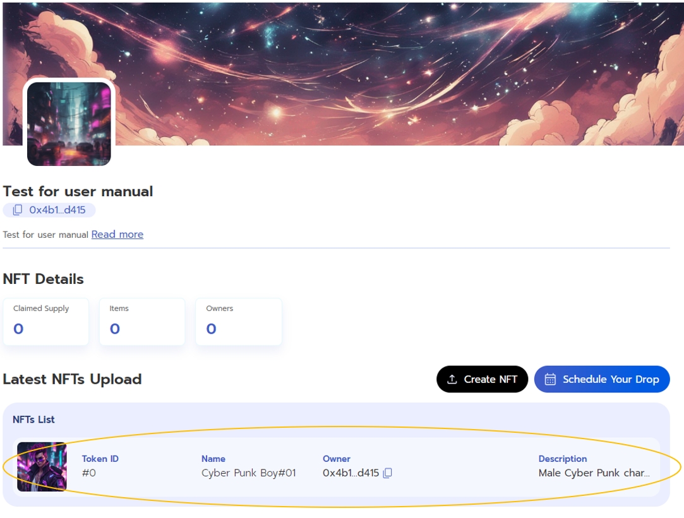The width and height of the screenshot is (684, 518).
Task: Copy the collection address below the title
Action: [18, 210]
